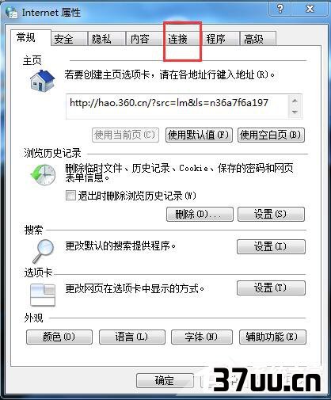Click the home page address scroll down arrow
Image resolution: width=331 pixels, height=400 pixels.
(295, 112)
